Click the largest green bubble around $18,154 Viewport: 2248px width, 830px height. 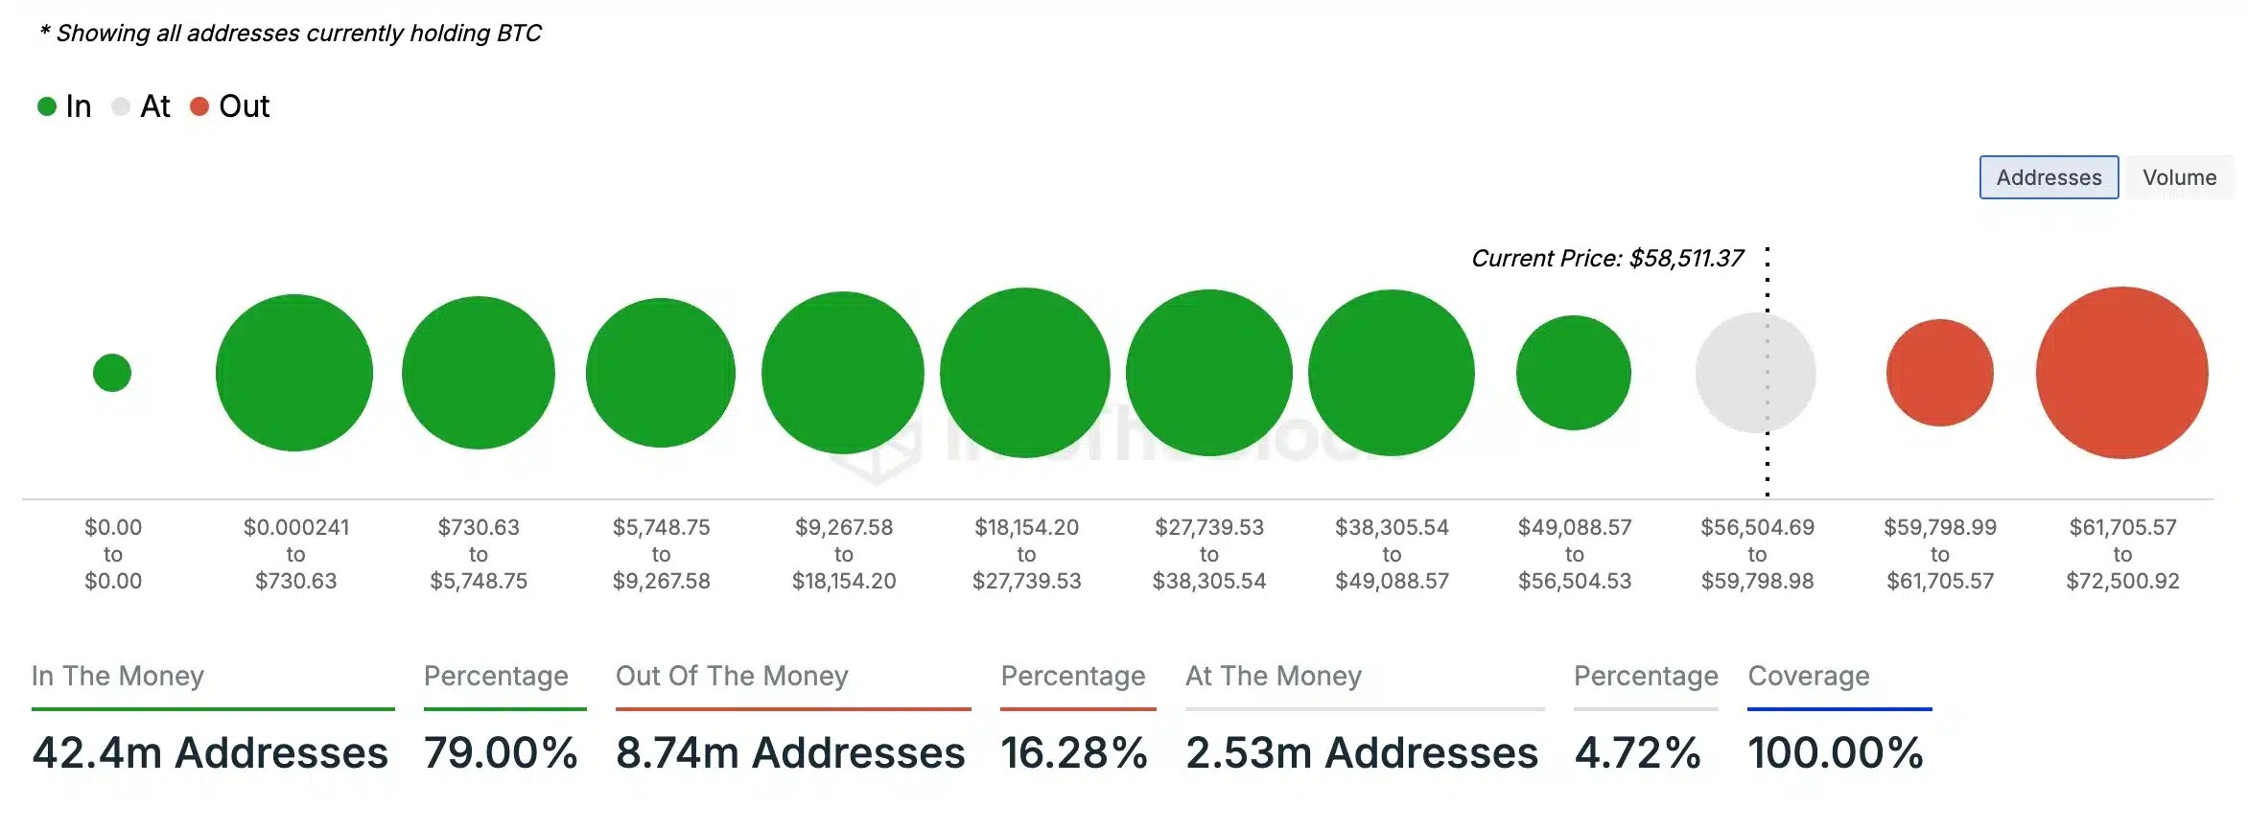point(1026,373)
